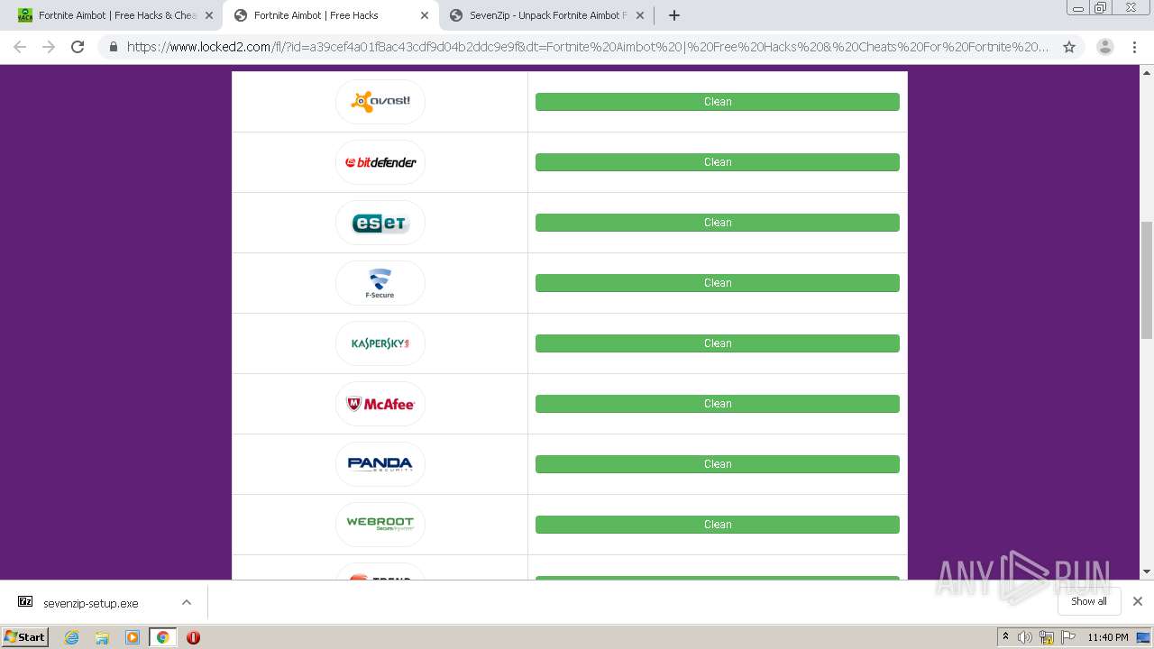The height and width of the screenshot is (649, 1154).
Task: Click the Webroot logo
Action: 380,525
